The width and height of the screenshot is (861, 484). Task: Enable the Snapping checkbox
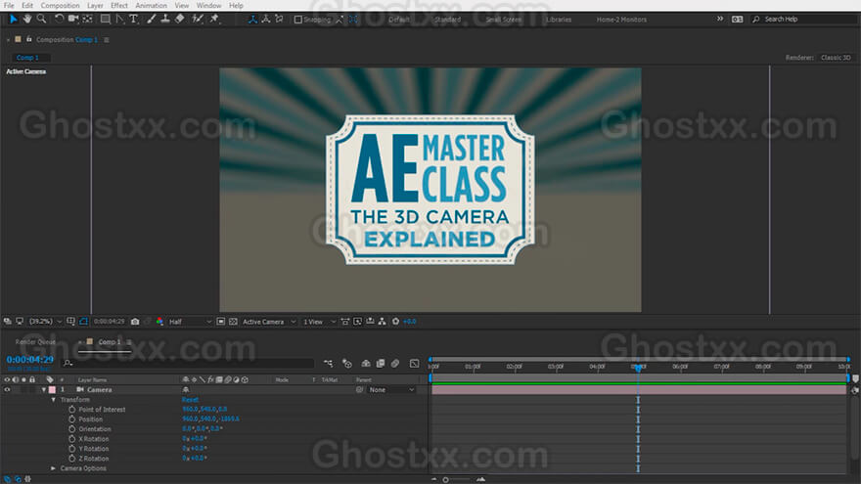tap(298, 20)
